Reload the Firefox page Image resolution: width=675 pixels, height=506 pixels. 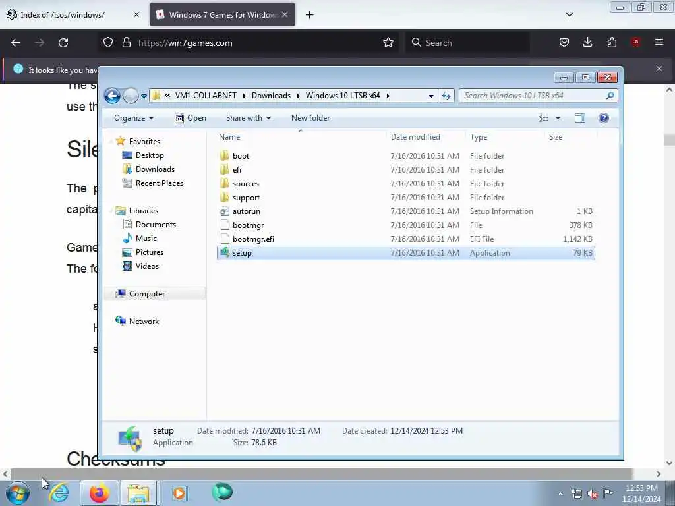point(63,43)
